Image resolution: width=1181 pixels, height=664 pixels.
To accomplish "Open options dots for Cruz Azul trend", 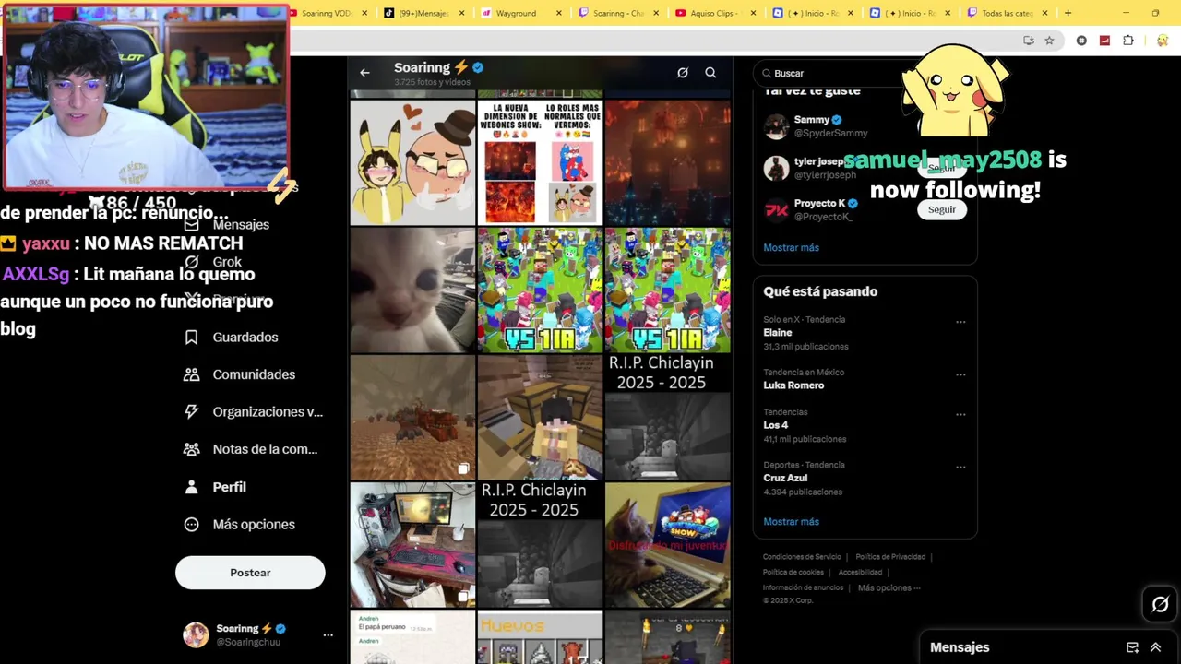I will pos(960,467).
